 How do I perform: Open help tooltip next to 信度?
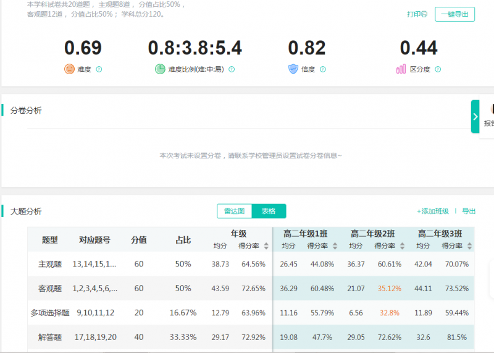point(323,70)
